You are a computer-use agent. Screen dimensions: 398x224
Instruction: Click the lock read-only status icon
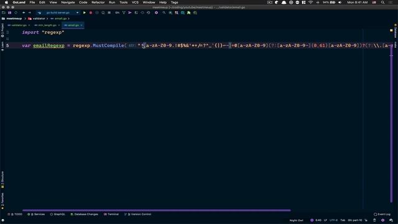366,220
